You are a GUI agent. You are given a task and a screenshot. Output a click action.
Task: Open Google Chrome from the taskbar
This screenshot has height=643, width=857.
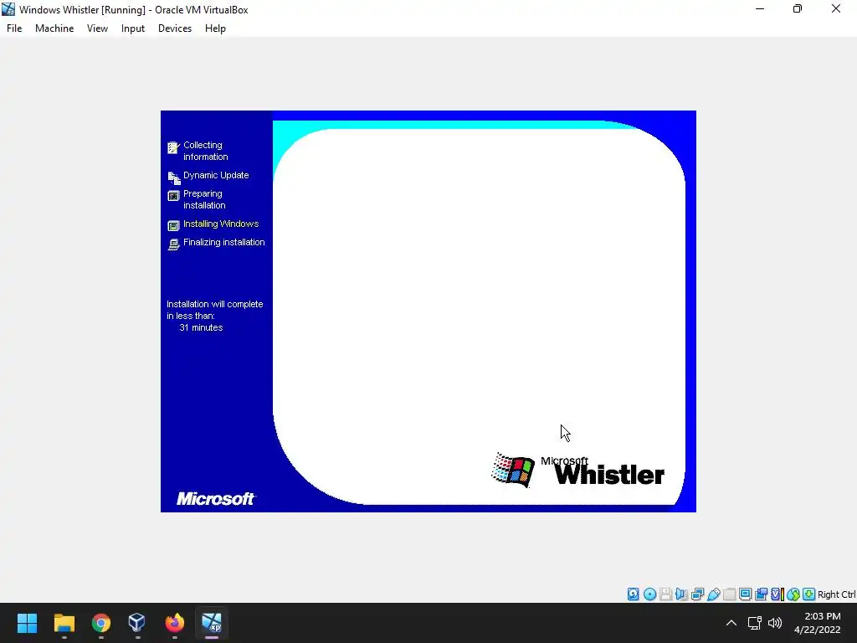tap(101, 623)
